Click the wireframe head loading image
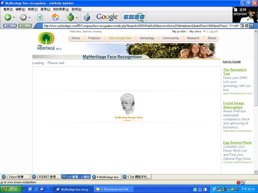This screenshot has height=193, width=258. pyautogui.click(x=128, y=104)
